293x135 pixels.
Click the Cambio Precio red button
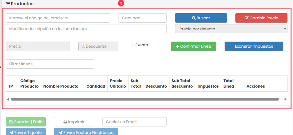pos(261,18)
